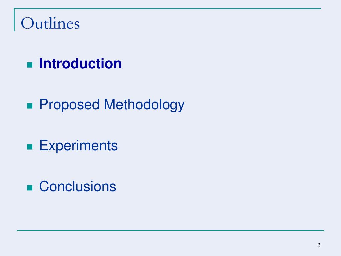Click the bullet marker beside Conclusions
Image resolution: width=341 pixels, height=256 pixels.
29,188
